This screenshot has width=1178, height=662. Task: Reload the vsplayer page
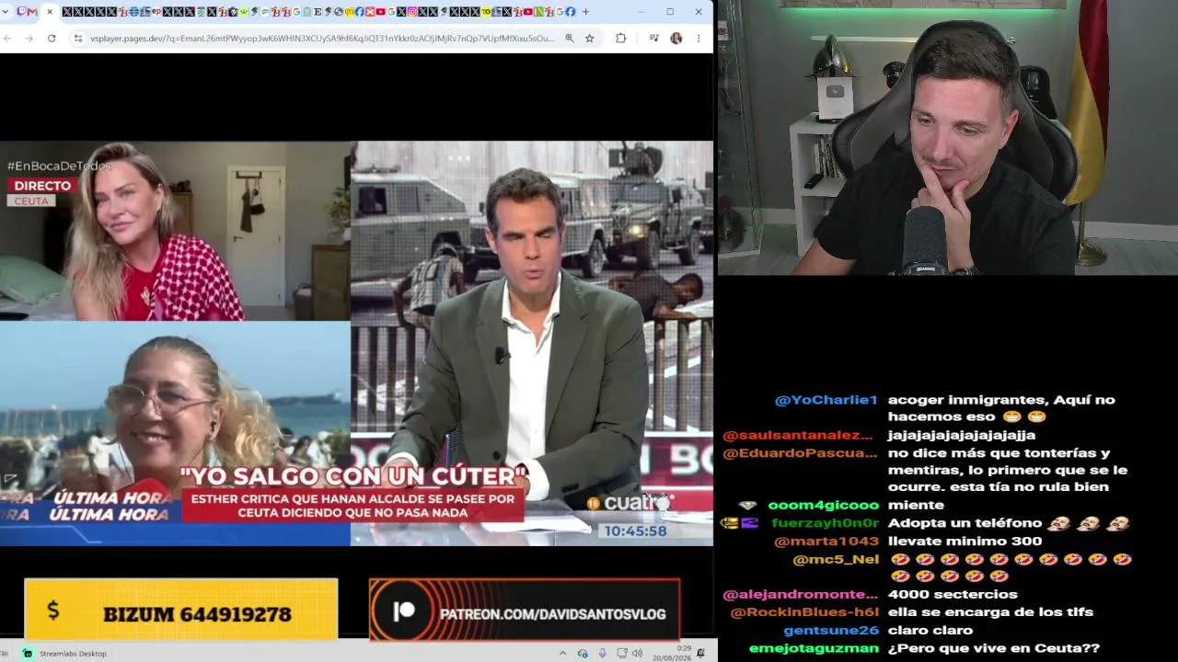pos(52,39)
